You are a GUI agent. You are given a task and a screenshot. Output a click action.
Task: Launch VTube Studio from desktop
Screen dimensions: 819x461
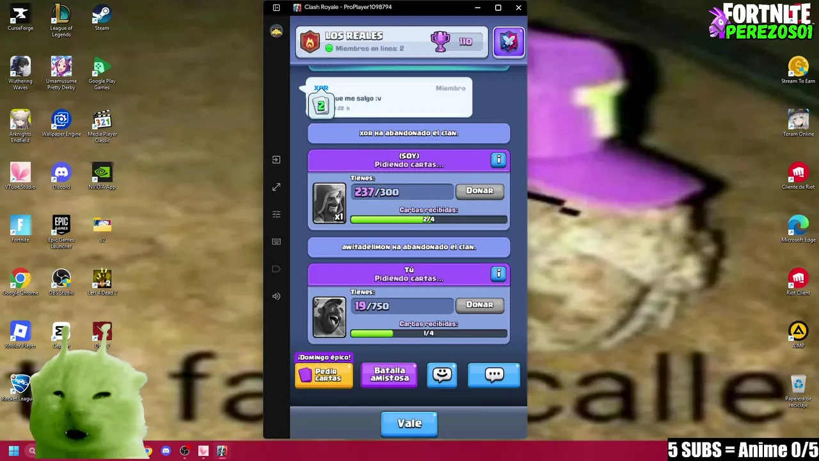tap(20, 177)
